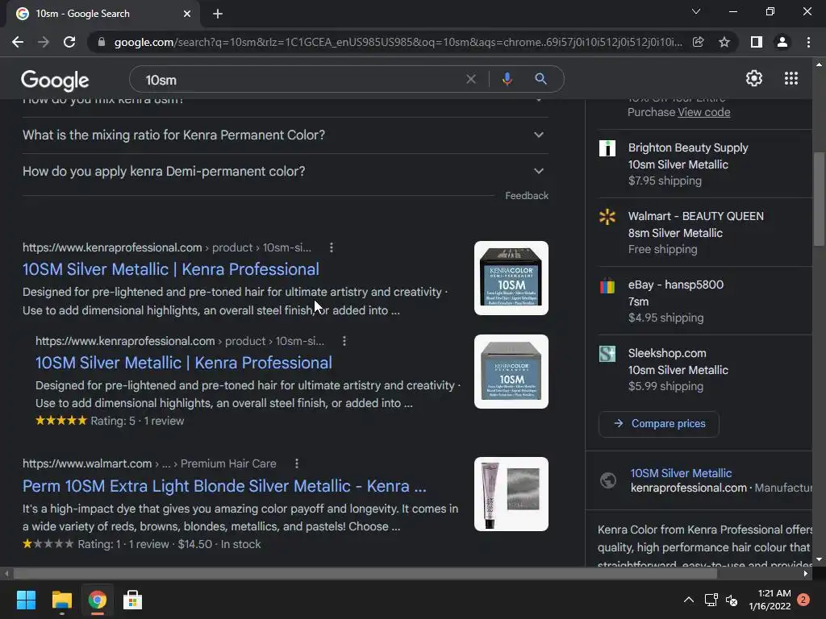This screenshot has width=826, height=619.
Task: Click the globe icon beside kenraprofessional.com
Action: [x=608, y=480]
